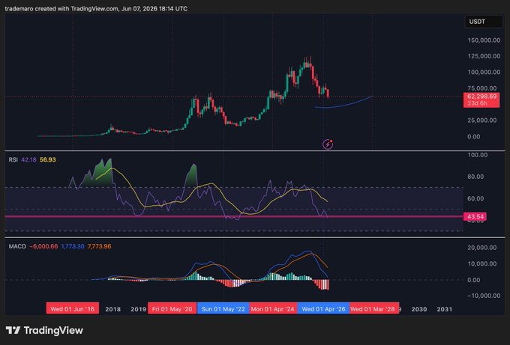Select the Wed 01 Jun '16 date marker
The width and height of the screenshot is (510, 345).
pyautogui.click(x=72, y=309)
